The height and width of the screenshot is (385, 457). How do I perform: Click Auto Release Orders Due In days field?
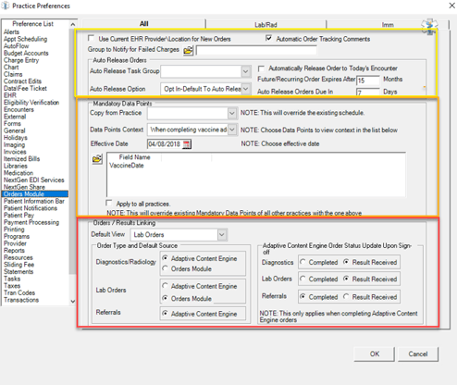point(368,92)
